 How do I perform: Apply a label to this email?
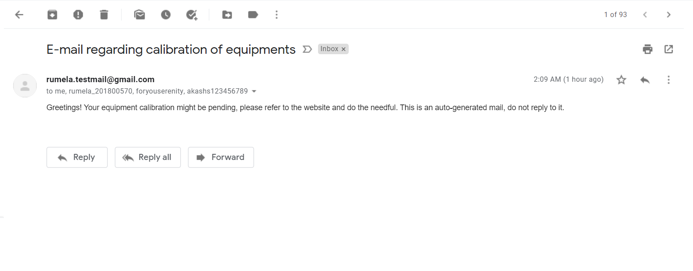coord(253,14)
